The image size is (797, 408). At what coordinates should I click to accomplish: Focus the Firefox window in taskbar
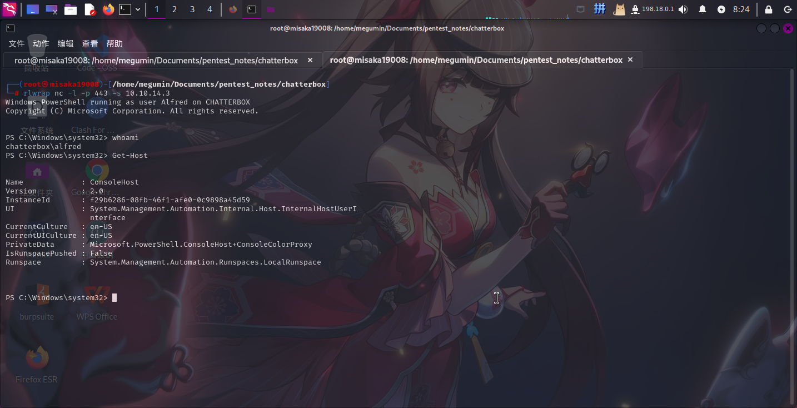click(233, 9)
